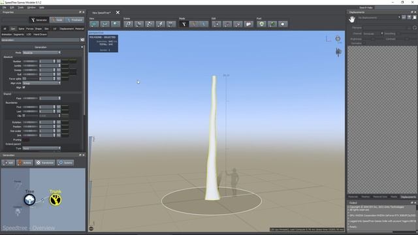Click the Search Help input field
418x235 pixels.
[x=395, y=8]
